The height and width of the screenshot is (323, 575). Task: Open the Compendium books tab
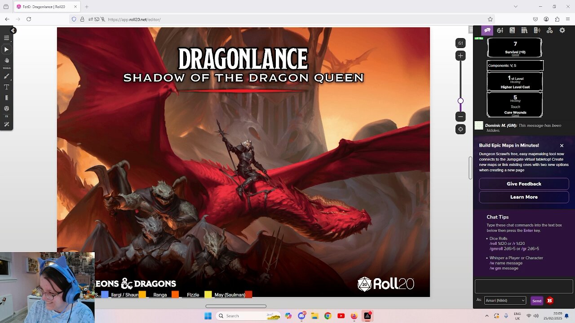tap(524, 31)
